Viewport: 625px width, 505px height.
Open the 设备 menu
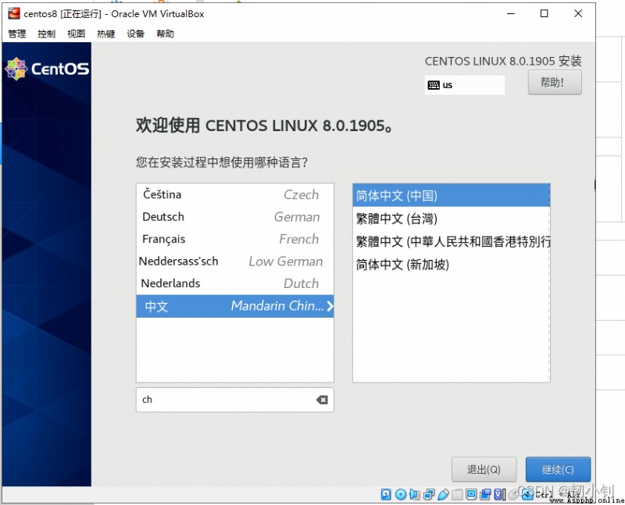(x=135, y=34)
